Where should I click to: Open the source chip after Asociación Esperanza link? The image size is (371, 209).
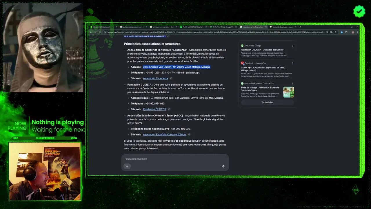point(171,78)
